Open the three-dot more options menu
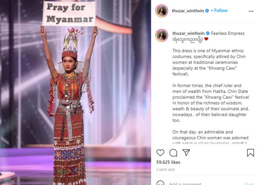 (251, 11)
